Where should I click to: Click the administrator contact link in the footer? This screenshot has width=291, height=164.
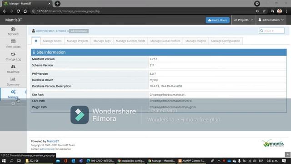(x=47, y=149)
